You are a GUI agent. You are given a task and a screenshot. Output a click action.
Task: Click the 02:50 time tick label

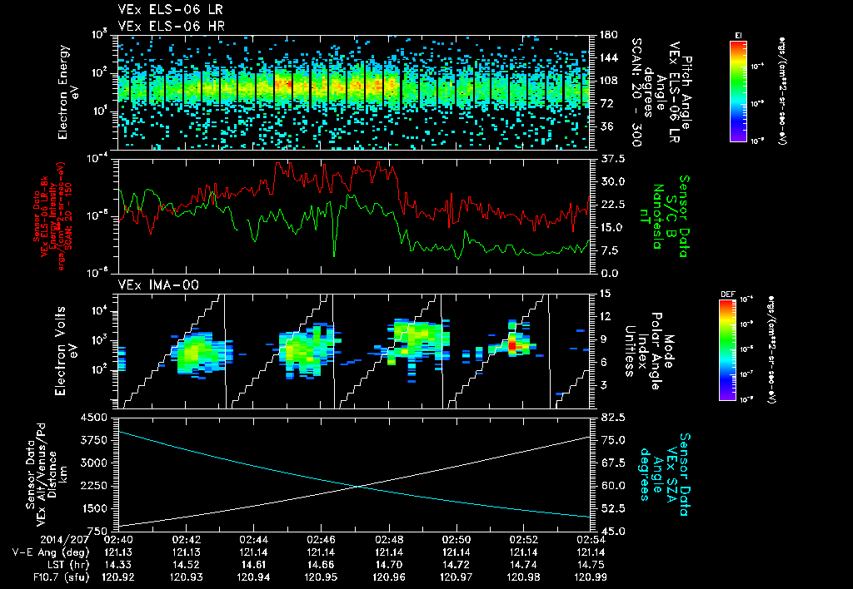click(456, 541)
